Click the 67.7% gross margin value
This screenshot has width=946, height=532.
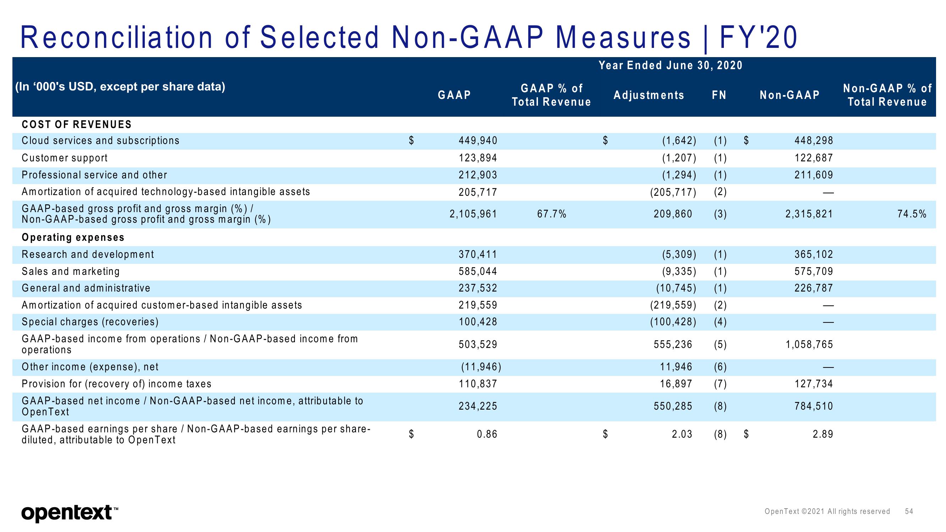click(551, 214)
